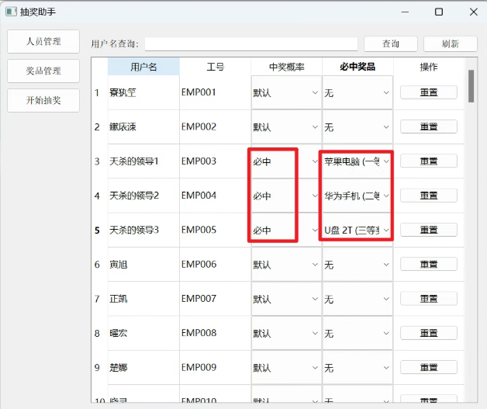
Task: Open the 开始抽奖 page
Action: click(x=43, y=100)
